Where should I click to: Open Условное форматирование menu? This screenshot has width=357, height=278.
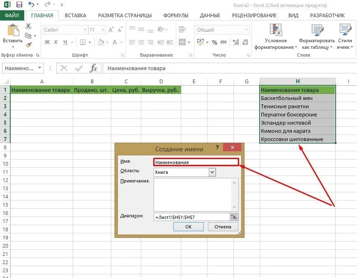click(x=276, y=36)
